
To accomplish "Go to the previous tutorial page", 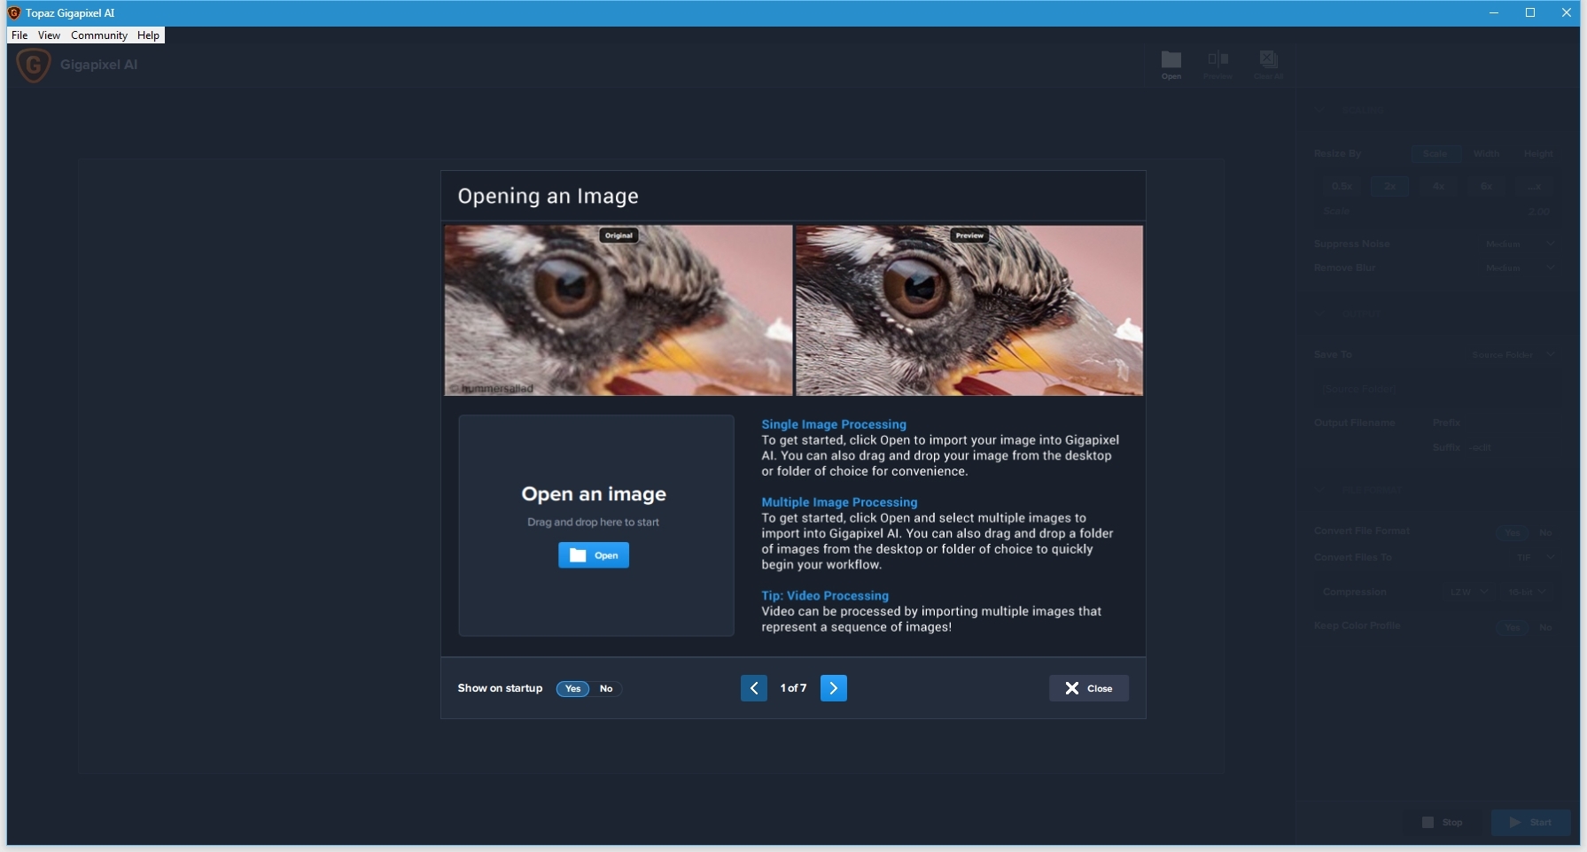I will coord(754,688).
